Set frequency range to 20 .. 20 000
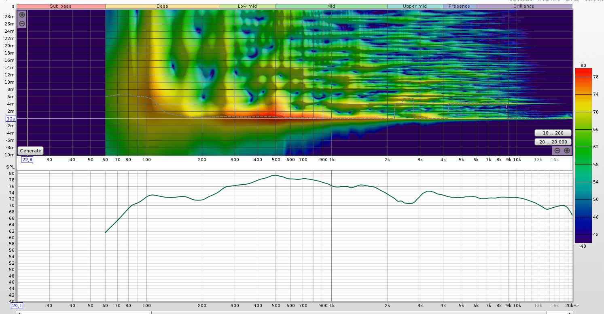 click(x=553, y=142)
